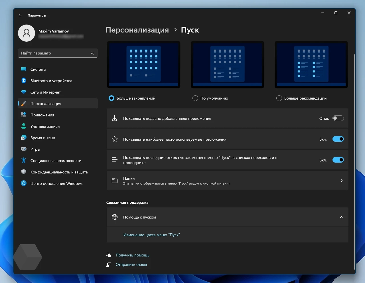Click the shield icon for Конфиденциальность
365x283 pixels.
click(x=24, y=172)
